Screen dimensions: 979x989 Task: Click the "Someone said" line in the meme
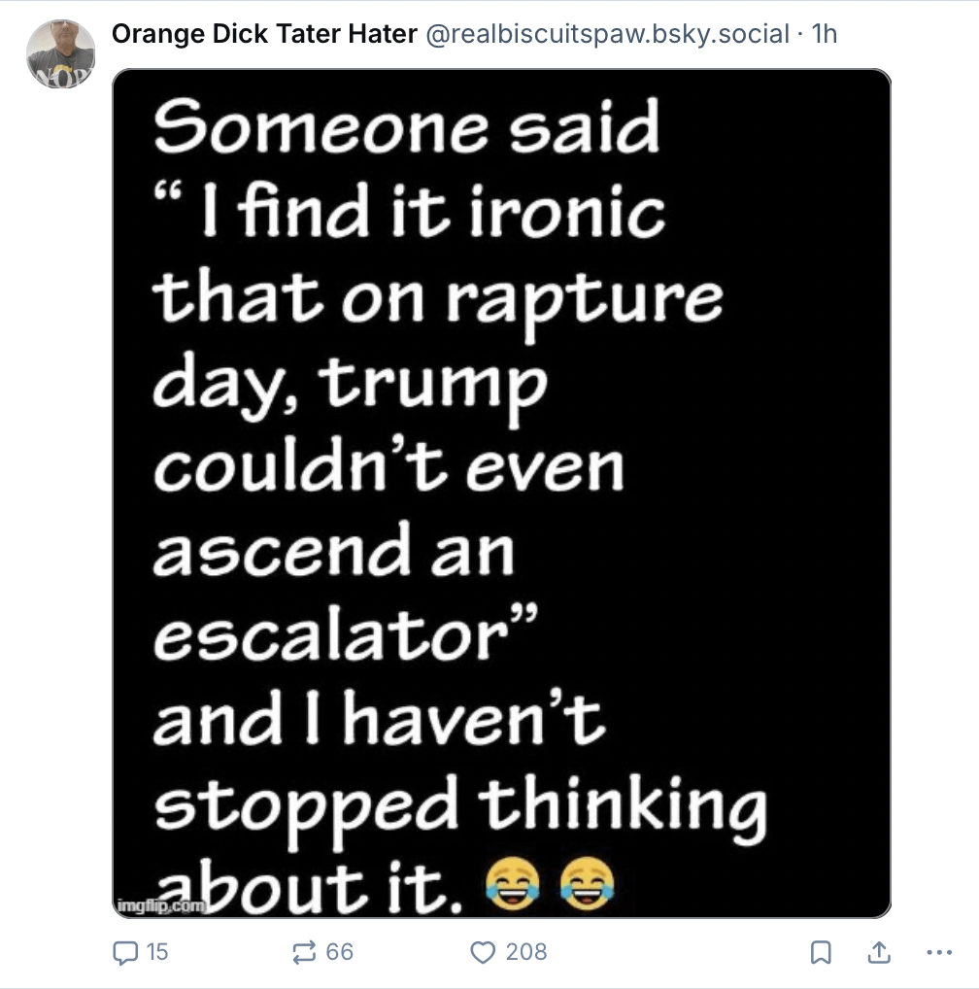[x=407, y=126]
